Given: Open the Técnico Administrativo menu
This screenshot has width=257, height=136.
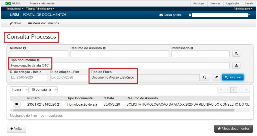Looking at the screenshot, I should coord(40,9).
